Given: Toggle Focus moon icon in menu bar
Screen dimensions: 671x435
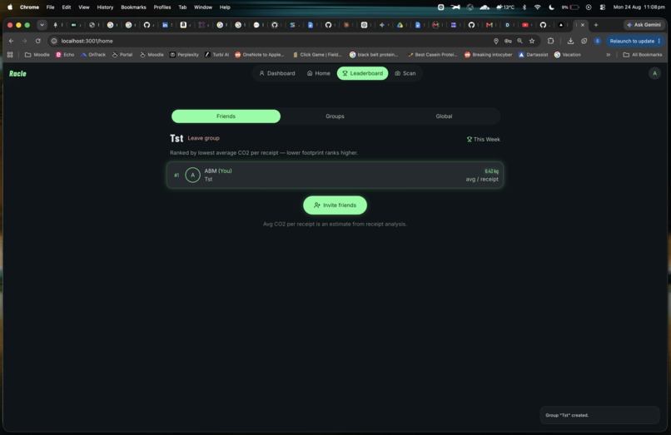Looking at the screenshot, I should pos(552,7).
